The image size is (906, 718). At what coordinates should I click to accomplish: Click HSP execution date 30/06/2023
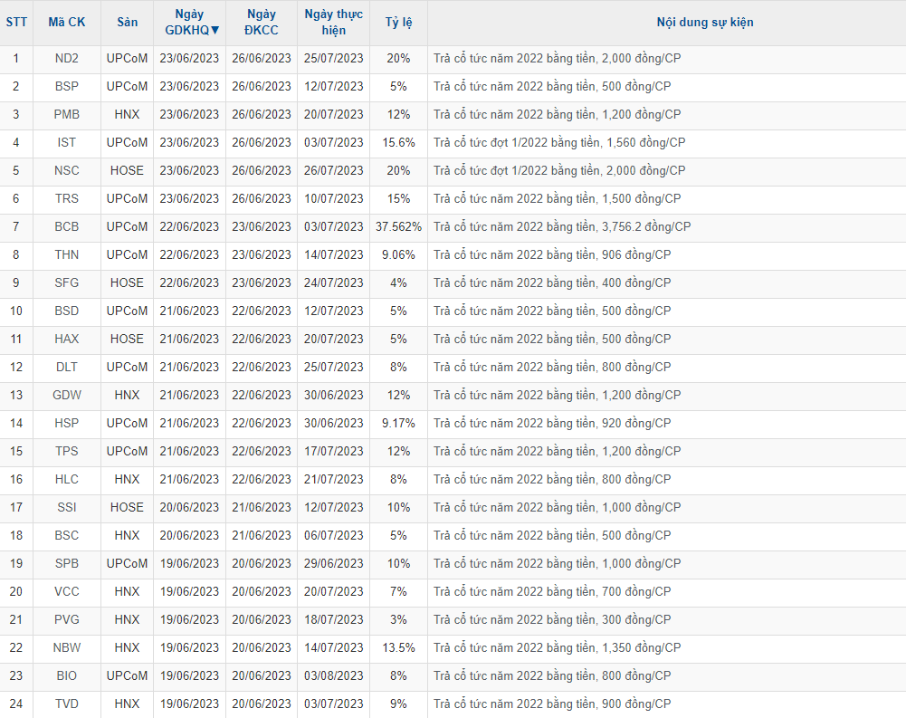(x=333, y=423)
